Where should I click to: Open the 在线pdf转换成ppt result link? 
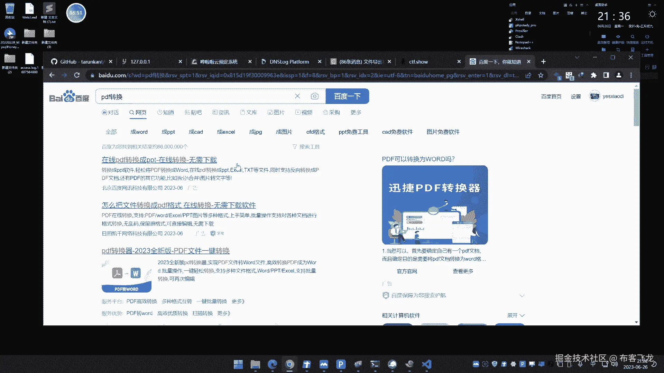159,160
